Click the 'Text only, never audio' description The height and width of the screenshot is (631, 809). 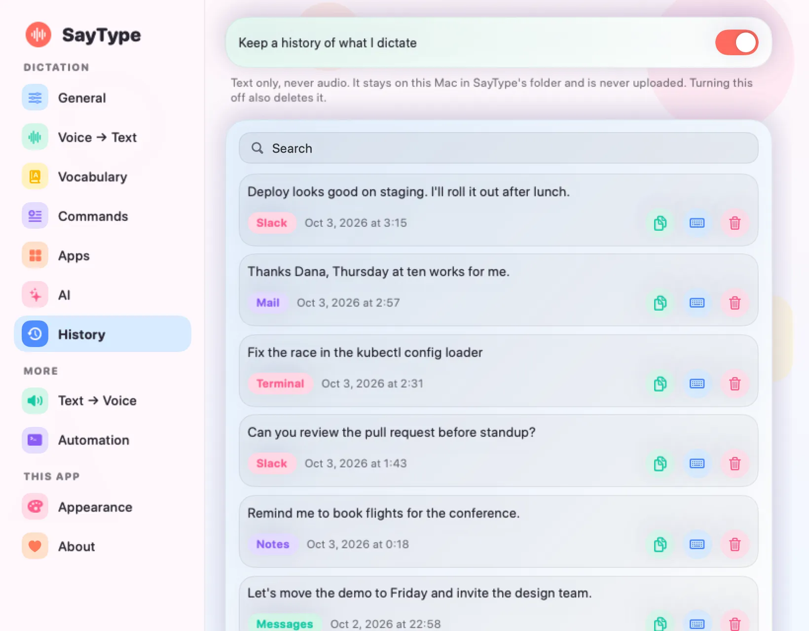point(491,90)
